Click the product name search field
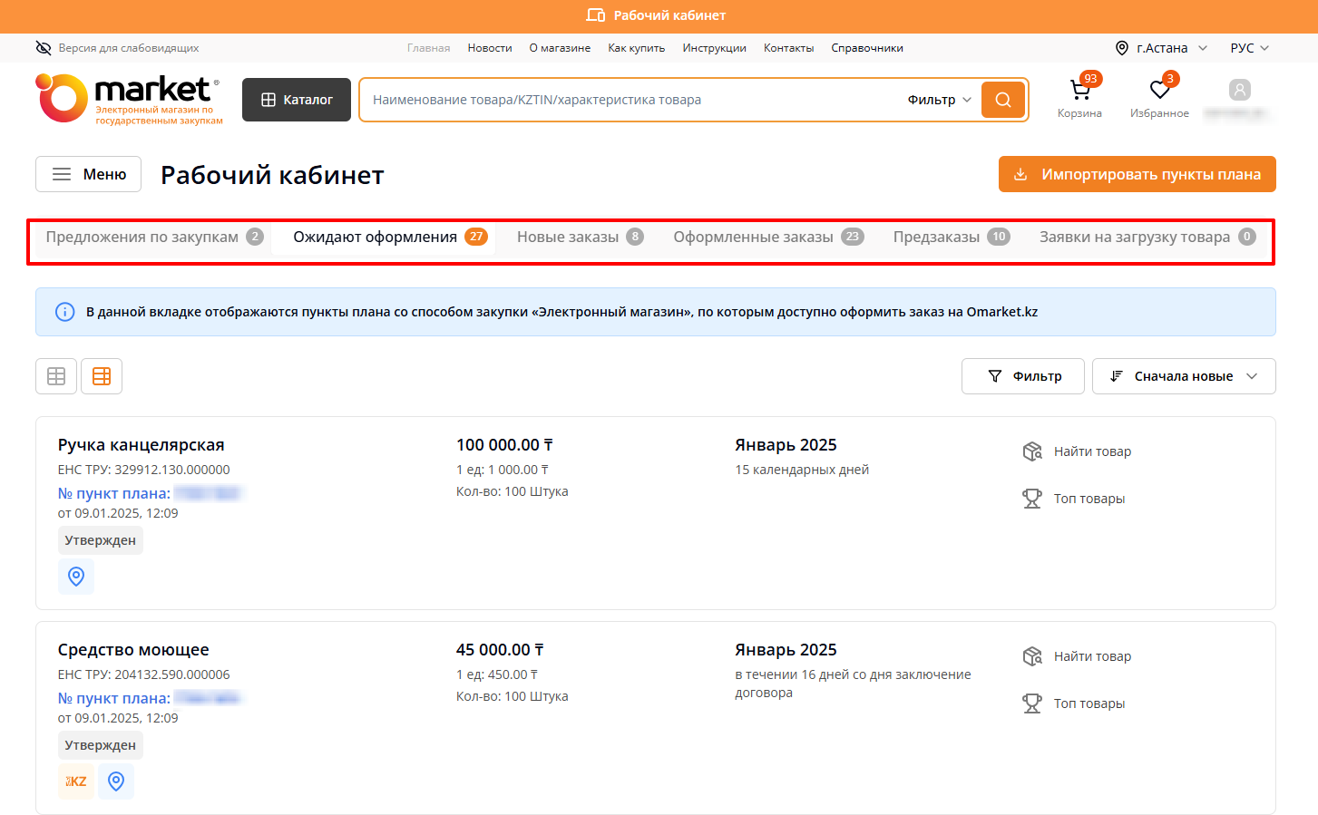Image resolution: width=1318 pixels, height=815 pixels. pos(626,100)
